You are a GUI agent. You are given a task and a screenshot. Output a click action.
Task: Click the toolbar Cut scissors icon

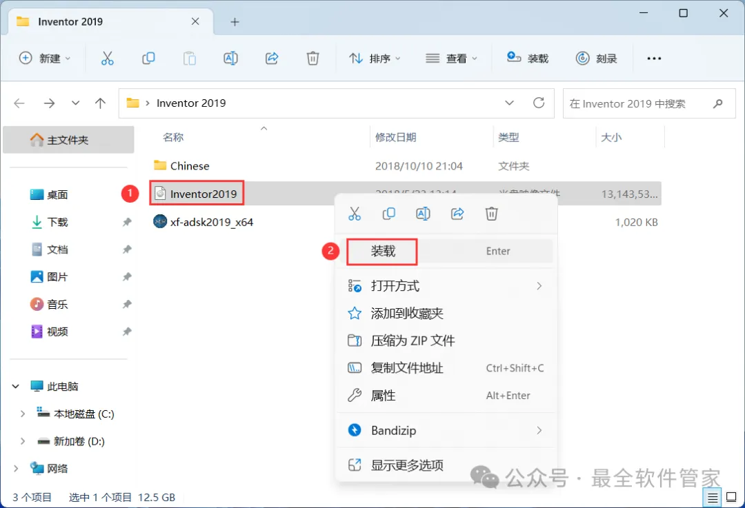(108, 59)
